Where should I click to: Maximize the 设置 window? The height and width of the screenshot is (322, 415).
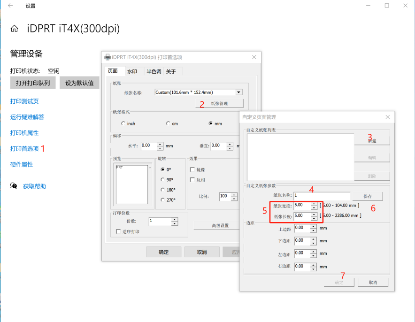click(387, 6)
